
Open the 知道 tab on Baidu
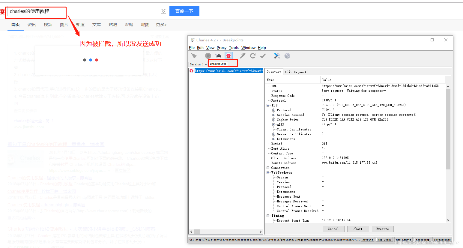pos(80,25)
